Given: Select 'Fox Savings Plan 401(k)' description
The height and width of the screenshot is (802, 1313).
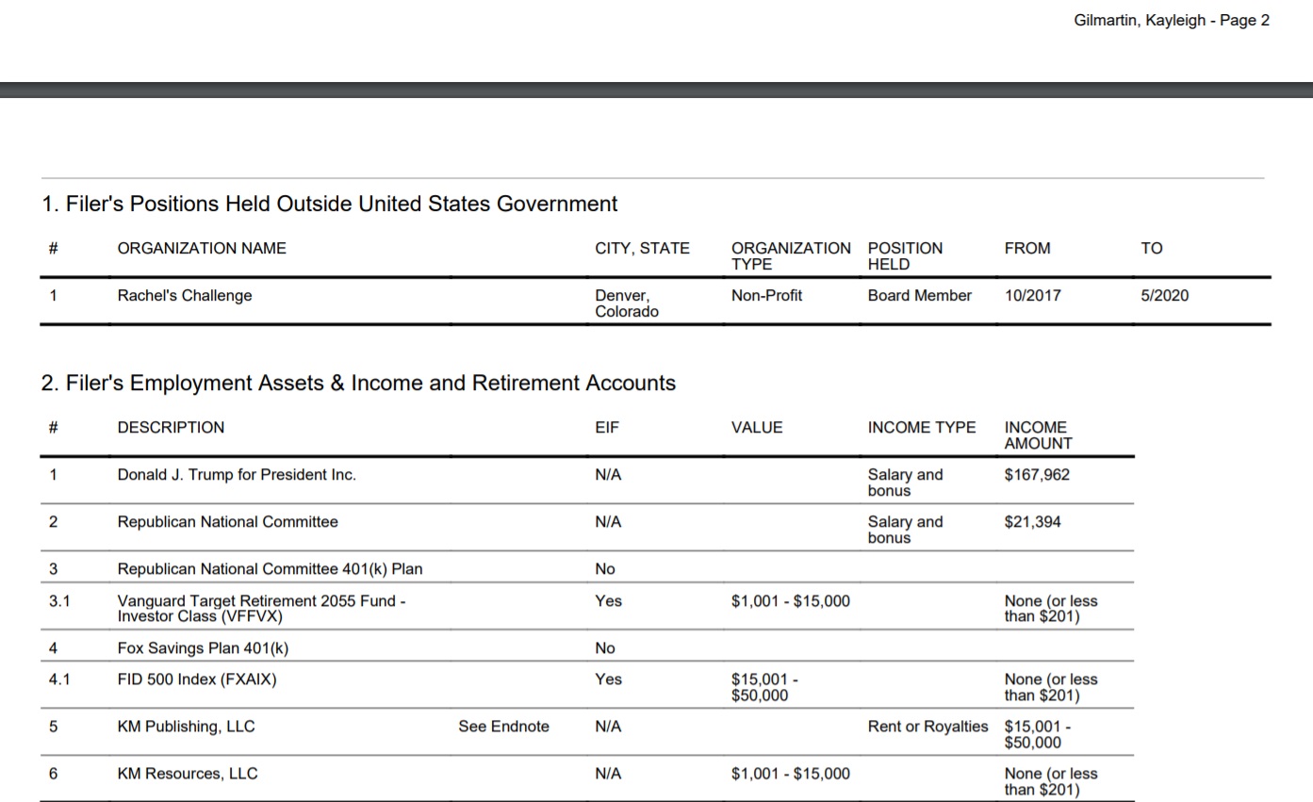Looking at the screenshot, I should (202, 648).
